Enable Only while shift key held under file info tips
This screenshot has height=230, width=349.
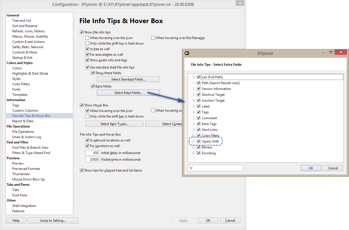point(87,43)
